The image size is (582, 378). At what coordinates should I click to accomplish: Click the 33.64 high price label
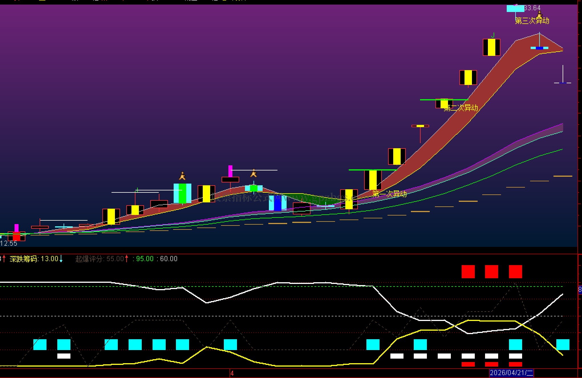tap(532, 8)
